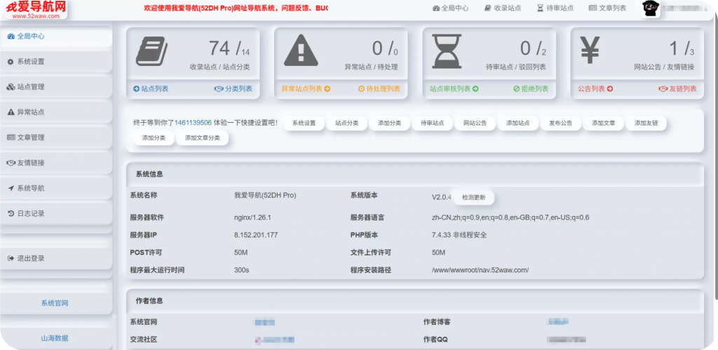Screen dimensions: 718x350
Task: Click the 添加站点 quick-setting button
Action: pyautogui.click(x=518, y=123)
